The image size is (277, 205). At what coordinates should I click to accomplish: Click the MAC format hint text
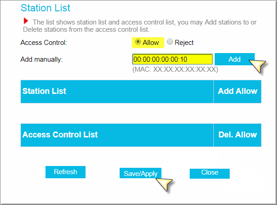pos(175,69)
